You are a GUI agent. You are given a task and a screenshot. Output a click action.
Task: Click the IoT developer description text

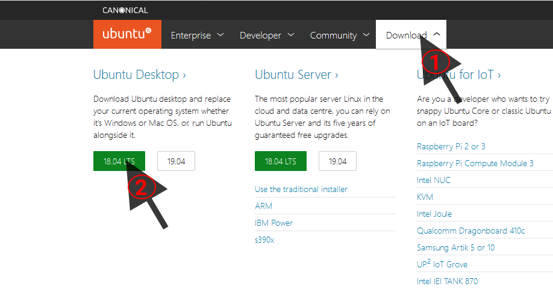click(x=484, y=111)
